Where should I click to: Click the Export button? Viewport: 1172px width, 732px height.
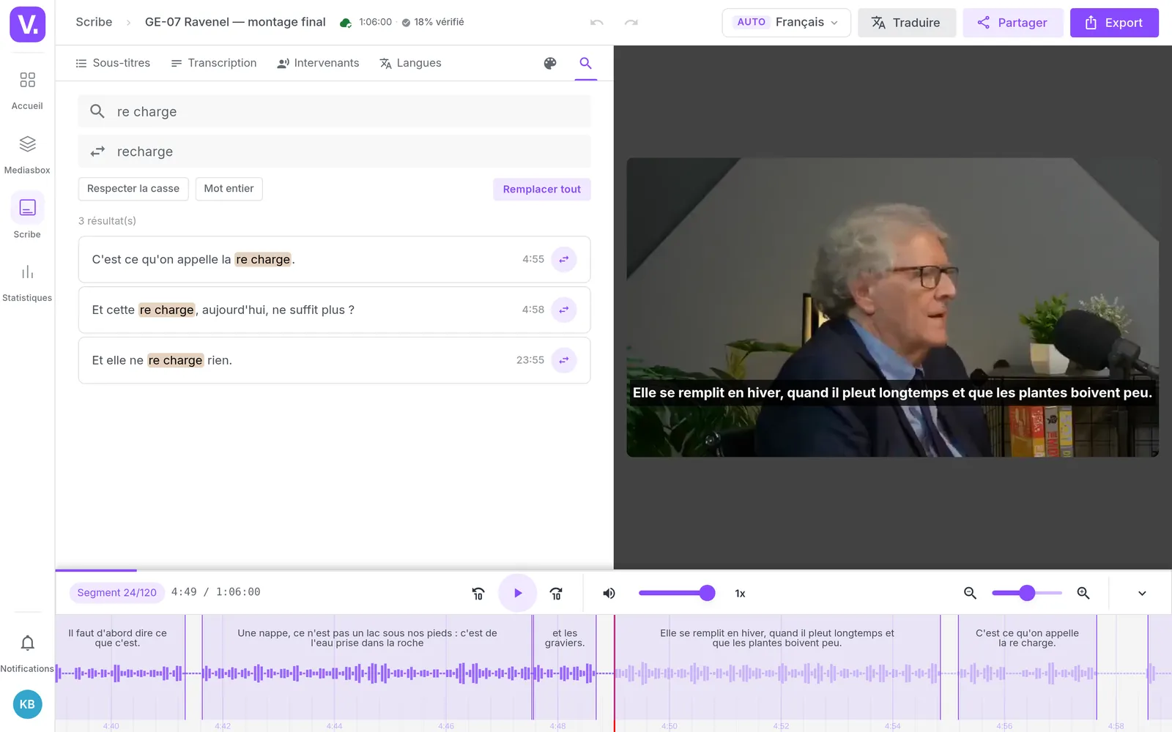coord(1114,23)
